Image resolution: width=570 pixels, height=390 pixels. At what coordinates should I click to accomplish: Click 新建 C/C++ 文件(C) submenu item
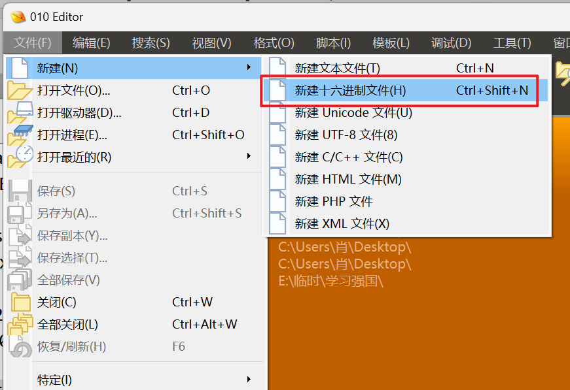click(x=406, y=157)
